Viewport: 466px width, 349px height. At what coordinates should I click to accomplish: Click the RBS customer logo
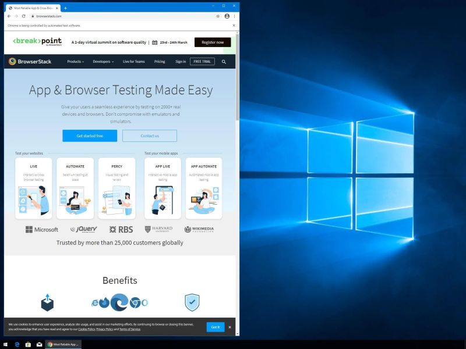(x=121, y=229)
